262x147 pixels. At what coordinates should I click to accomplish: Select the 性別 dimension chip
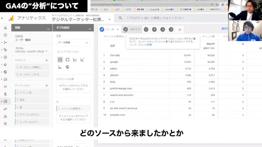coord(32,100)
